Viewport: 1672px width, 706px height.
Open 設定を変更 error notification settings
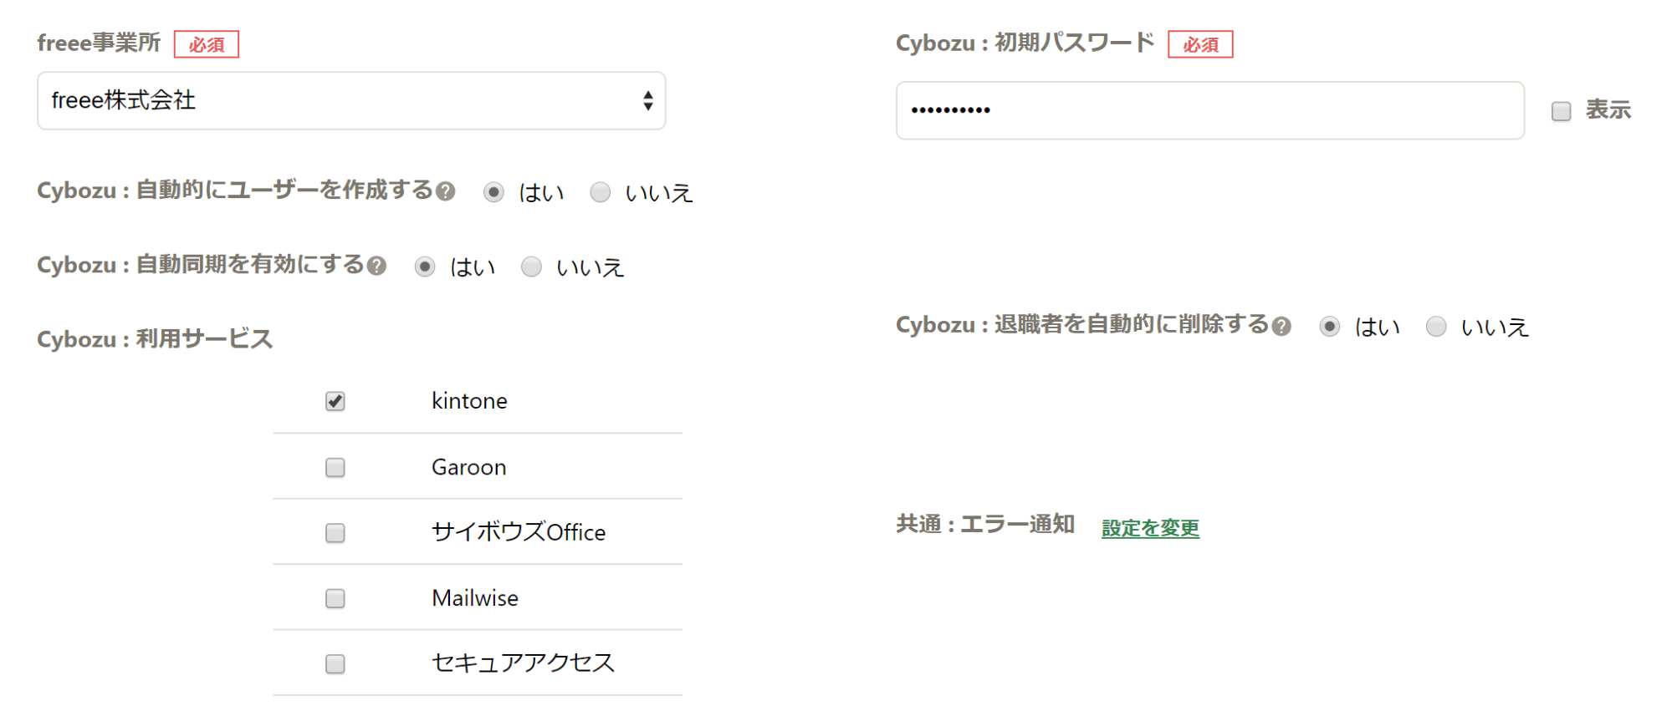pos(1149,527)
